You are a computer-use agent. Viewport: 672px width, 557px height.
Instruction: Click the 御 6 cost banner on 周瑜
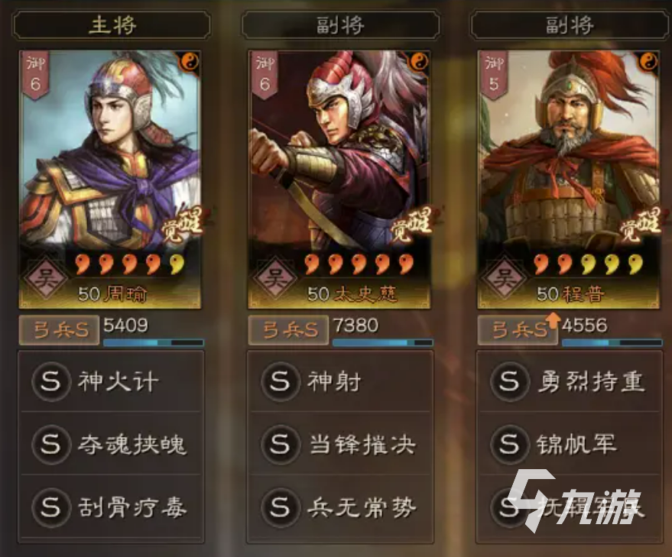click(36, 75)
